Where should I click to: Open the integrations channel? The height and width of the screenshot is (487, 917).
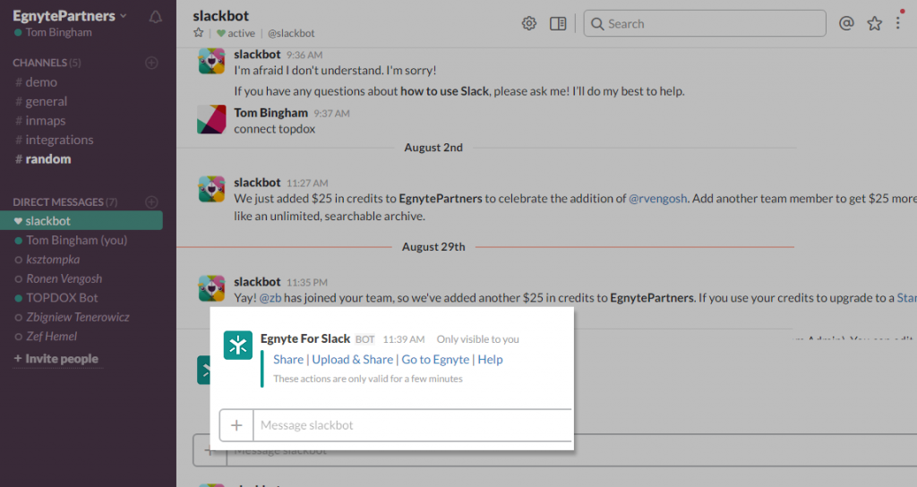[x=59, y=140]
